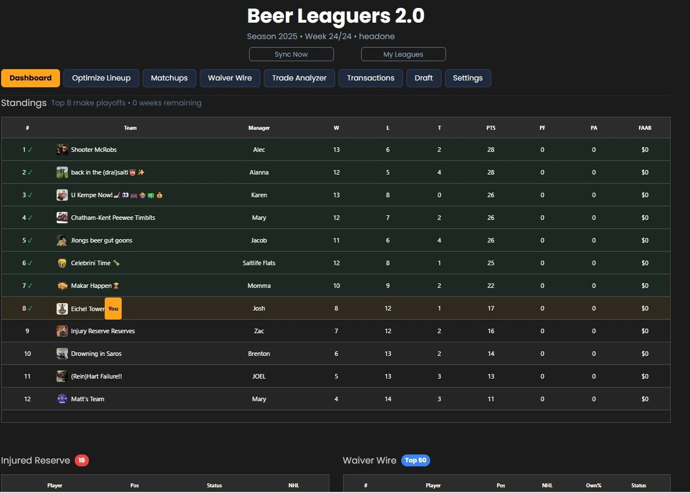Click the Eichel Tower team avatar
690x493 pixels.
62,308
